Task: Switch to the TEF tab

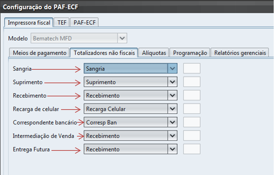Action: coord(62,22)
